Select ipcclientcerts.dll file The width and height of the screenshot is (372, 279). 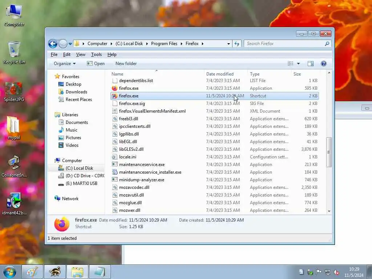click(x=135, y=126)
